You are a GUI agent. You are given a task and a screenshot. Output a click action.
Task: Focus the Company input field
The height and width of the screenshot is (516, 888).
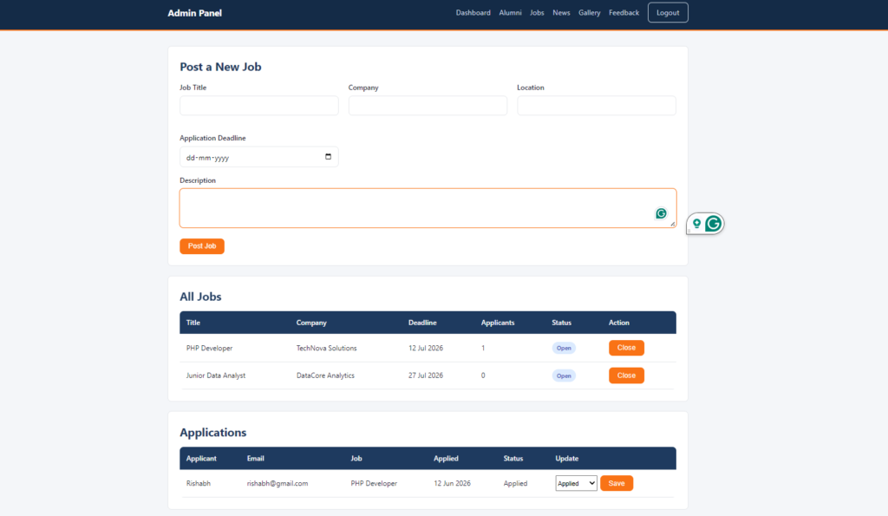[x=428, y=105]
